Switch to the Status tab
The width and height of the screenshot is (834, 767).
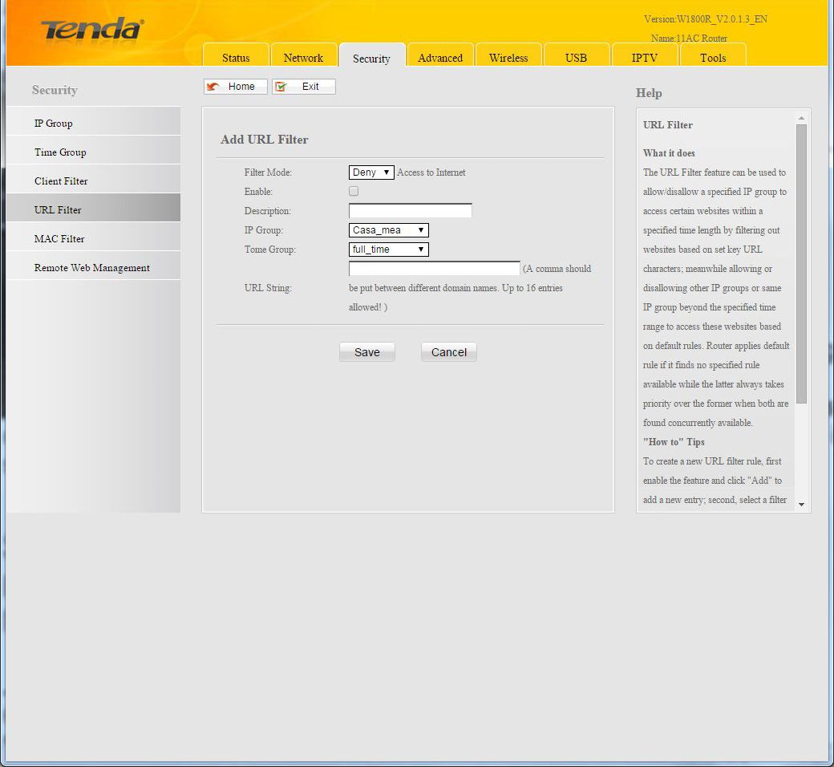tap(236, 58)
